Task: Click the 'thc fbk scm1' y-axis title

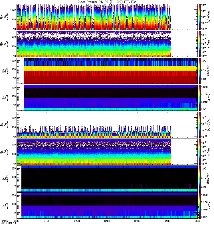Action: (x=5, y=206)
